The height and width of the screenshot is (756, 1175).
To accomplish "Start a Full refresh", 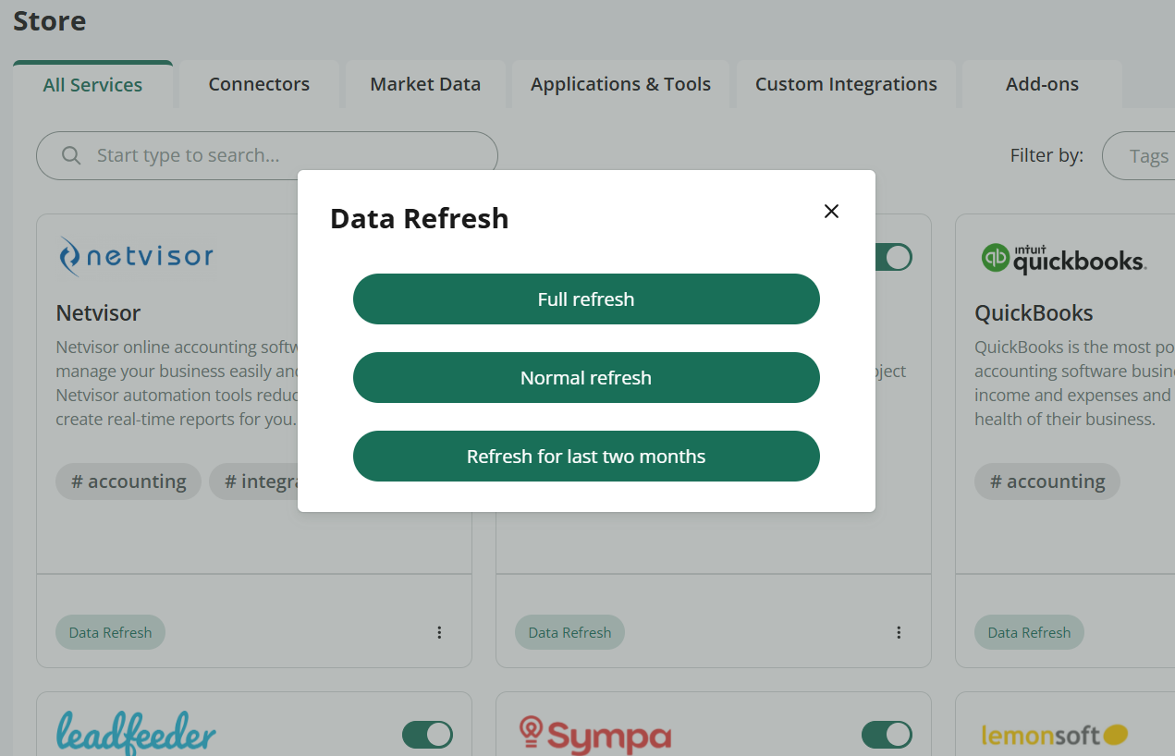I will tap(586, 299).
